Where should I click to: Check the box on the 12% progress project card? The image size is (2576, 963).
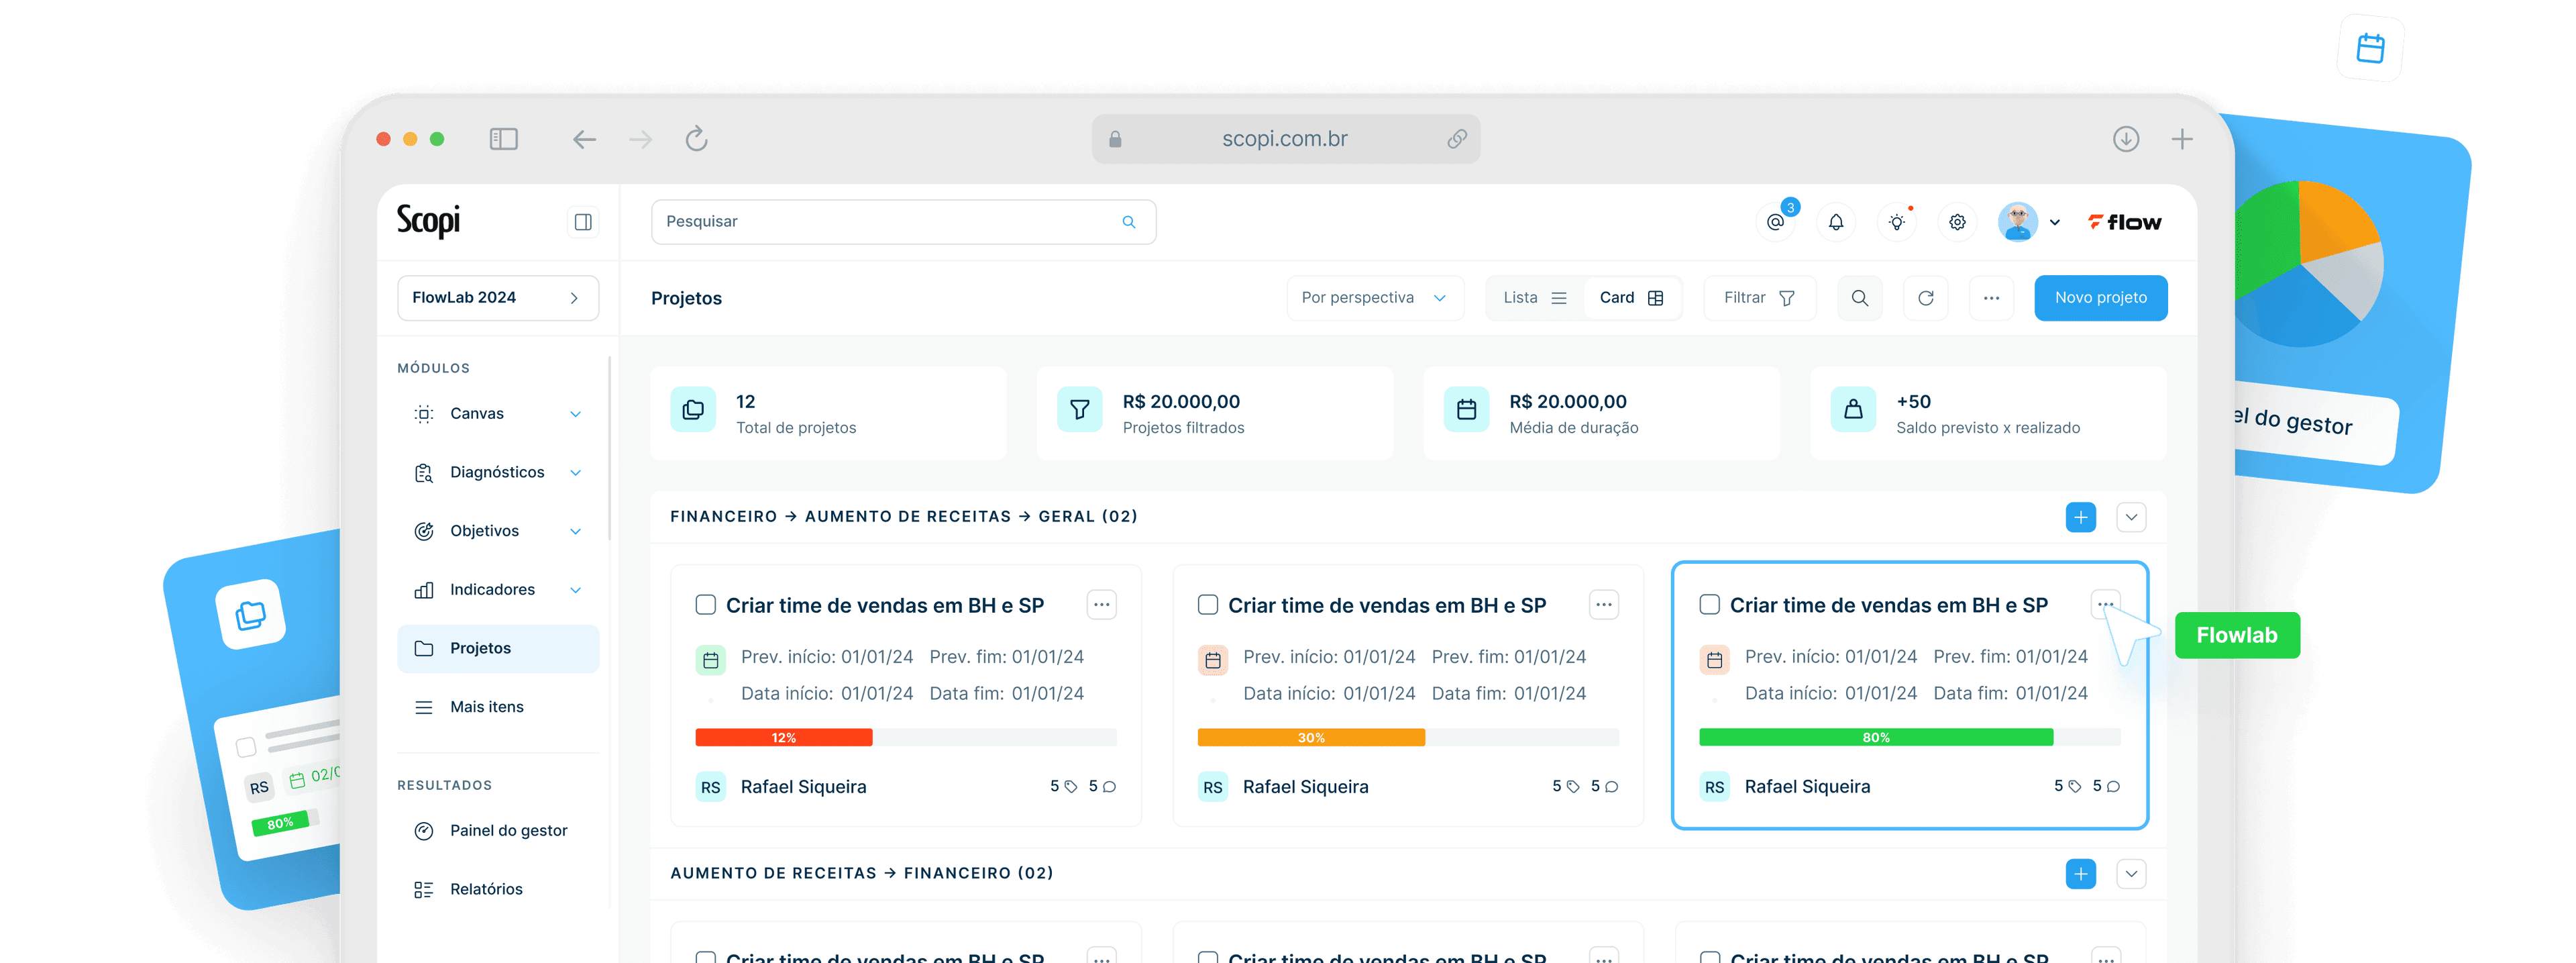[x=705, y=605]
